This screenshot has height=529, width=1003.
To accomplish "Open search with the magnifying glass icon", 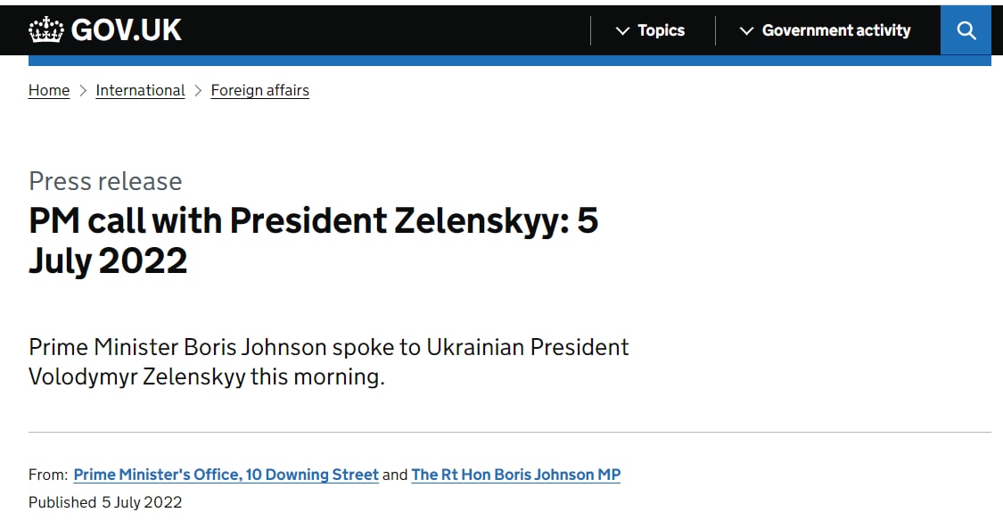I will (966, 30).
